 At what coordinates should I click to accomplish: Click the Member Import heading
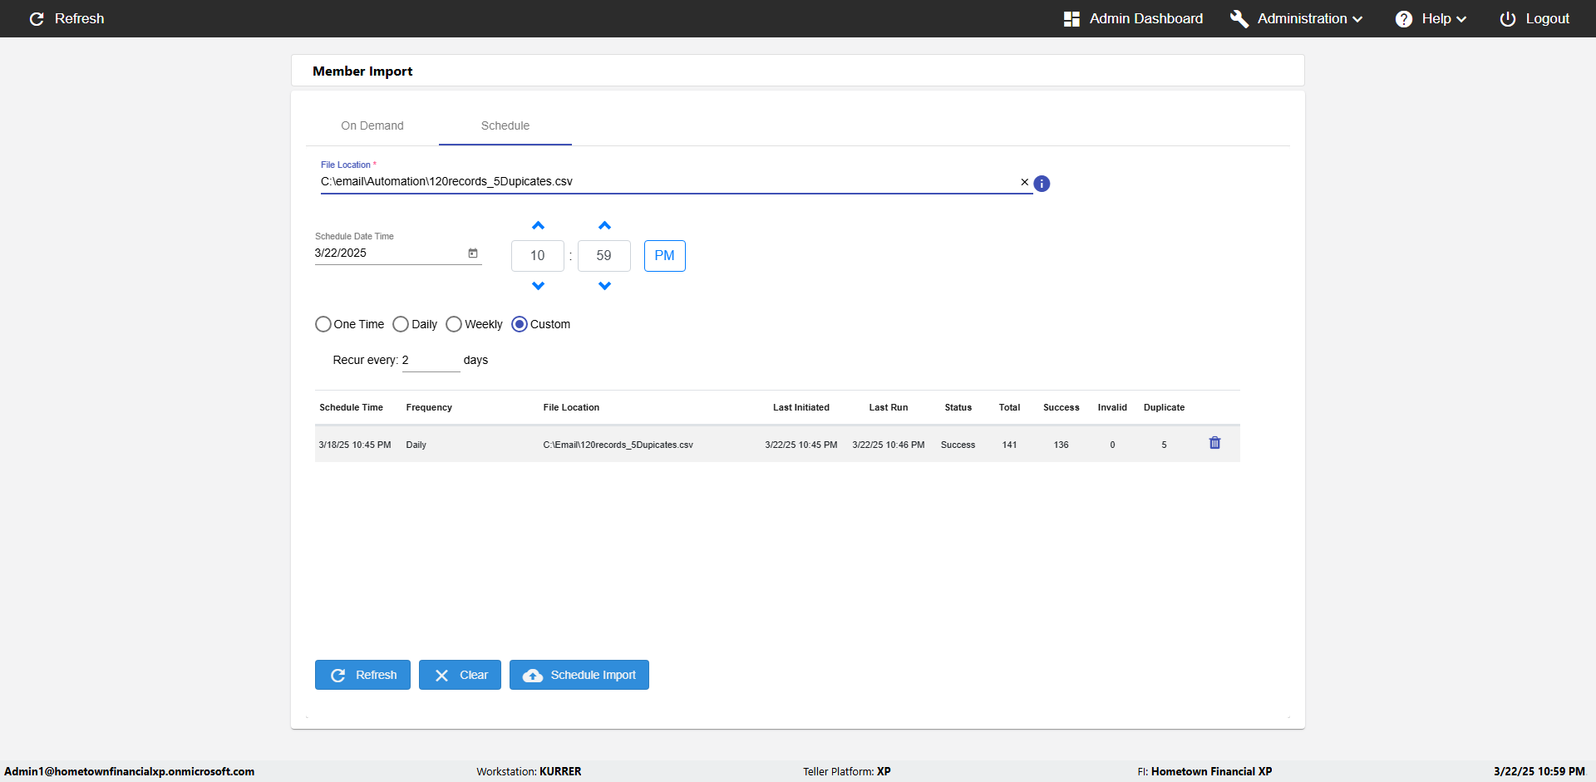click(x=362, y=71)
